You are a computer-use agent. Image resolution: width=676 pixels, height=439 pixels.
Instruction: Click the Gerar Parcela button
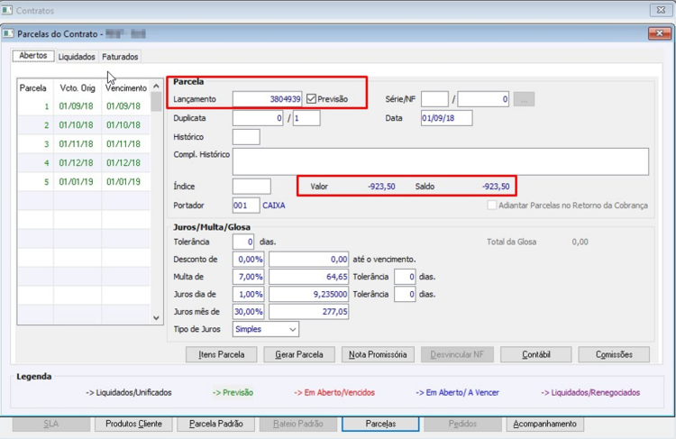(299, 354)
